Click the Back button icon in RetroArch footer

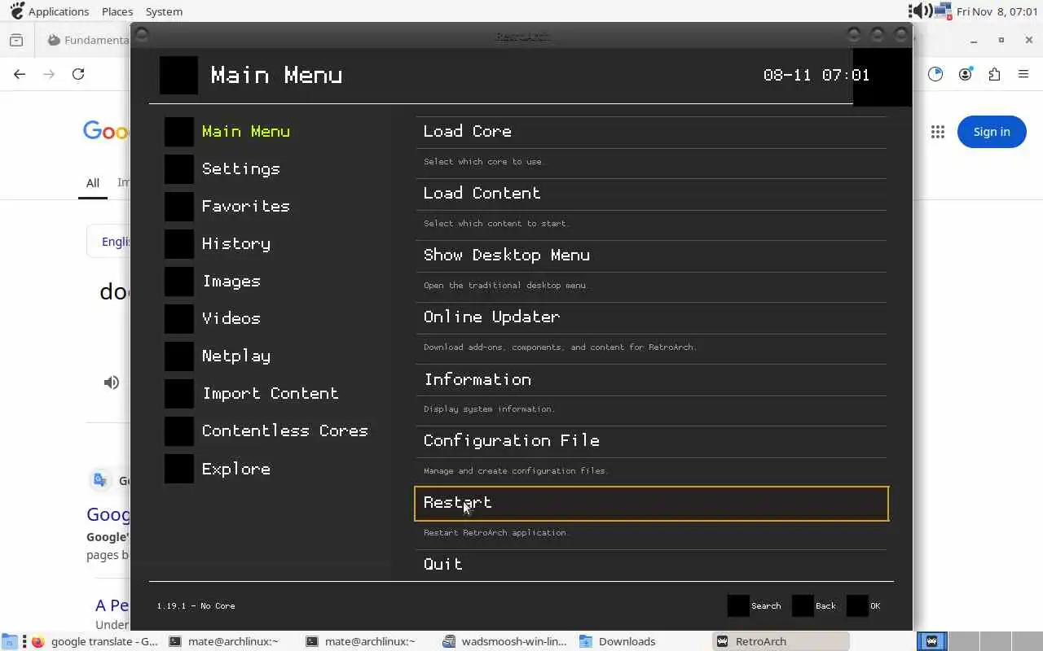click(803, 605)
